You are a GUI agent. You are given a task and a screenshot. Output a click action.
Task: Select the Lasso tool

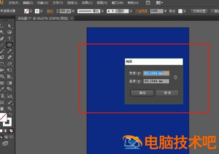[x=10, y=32]
